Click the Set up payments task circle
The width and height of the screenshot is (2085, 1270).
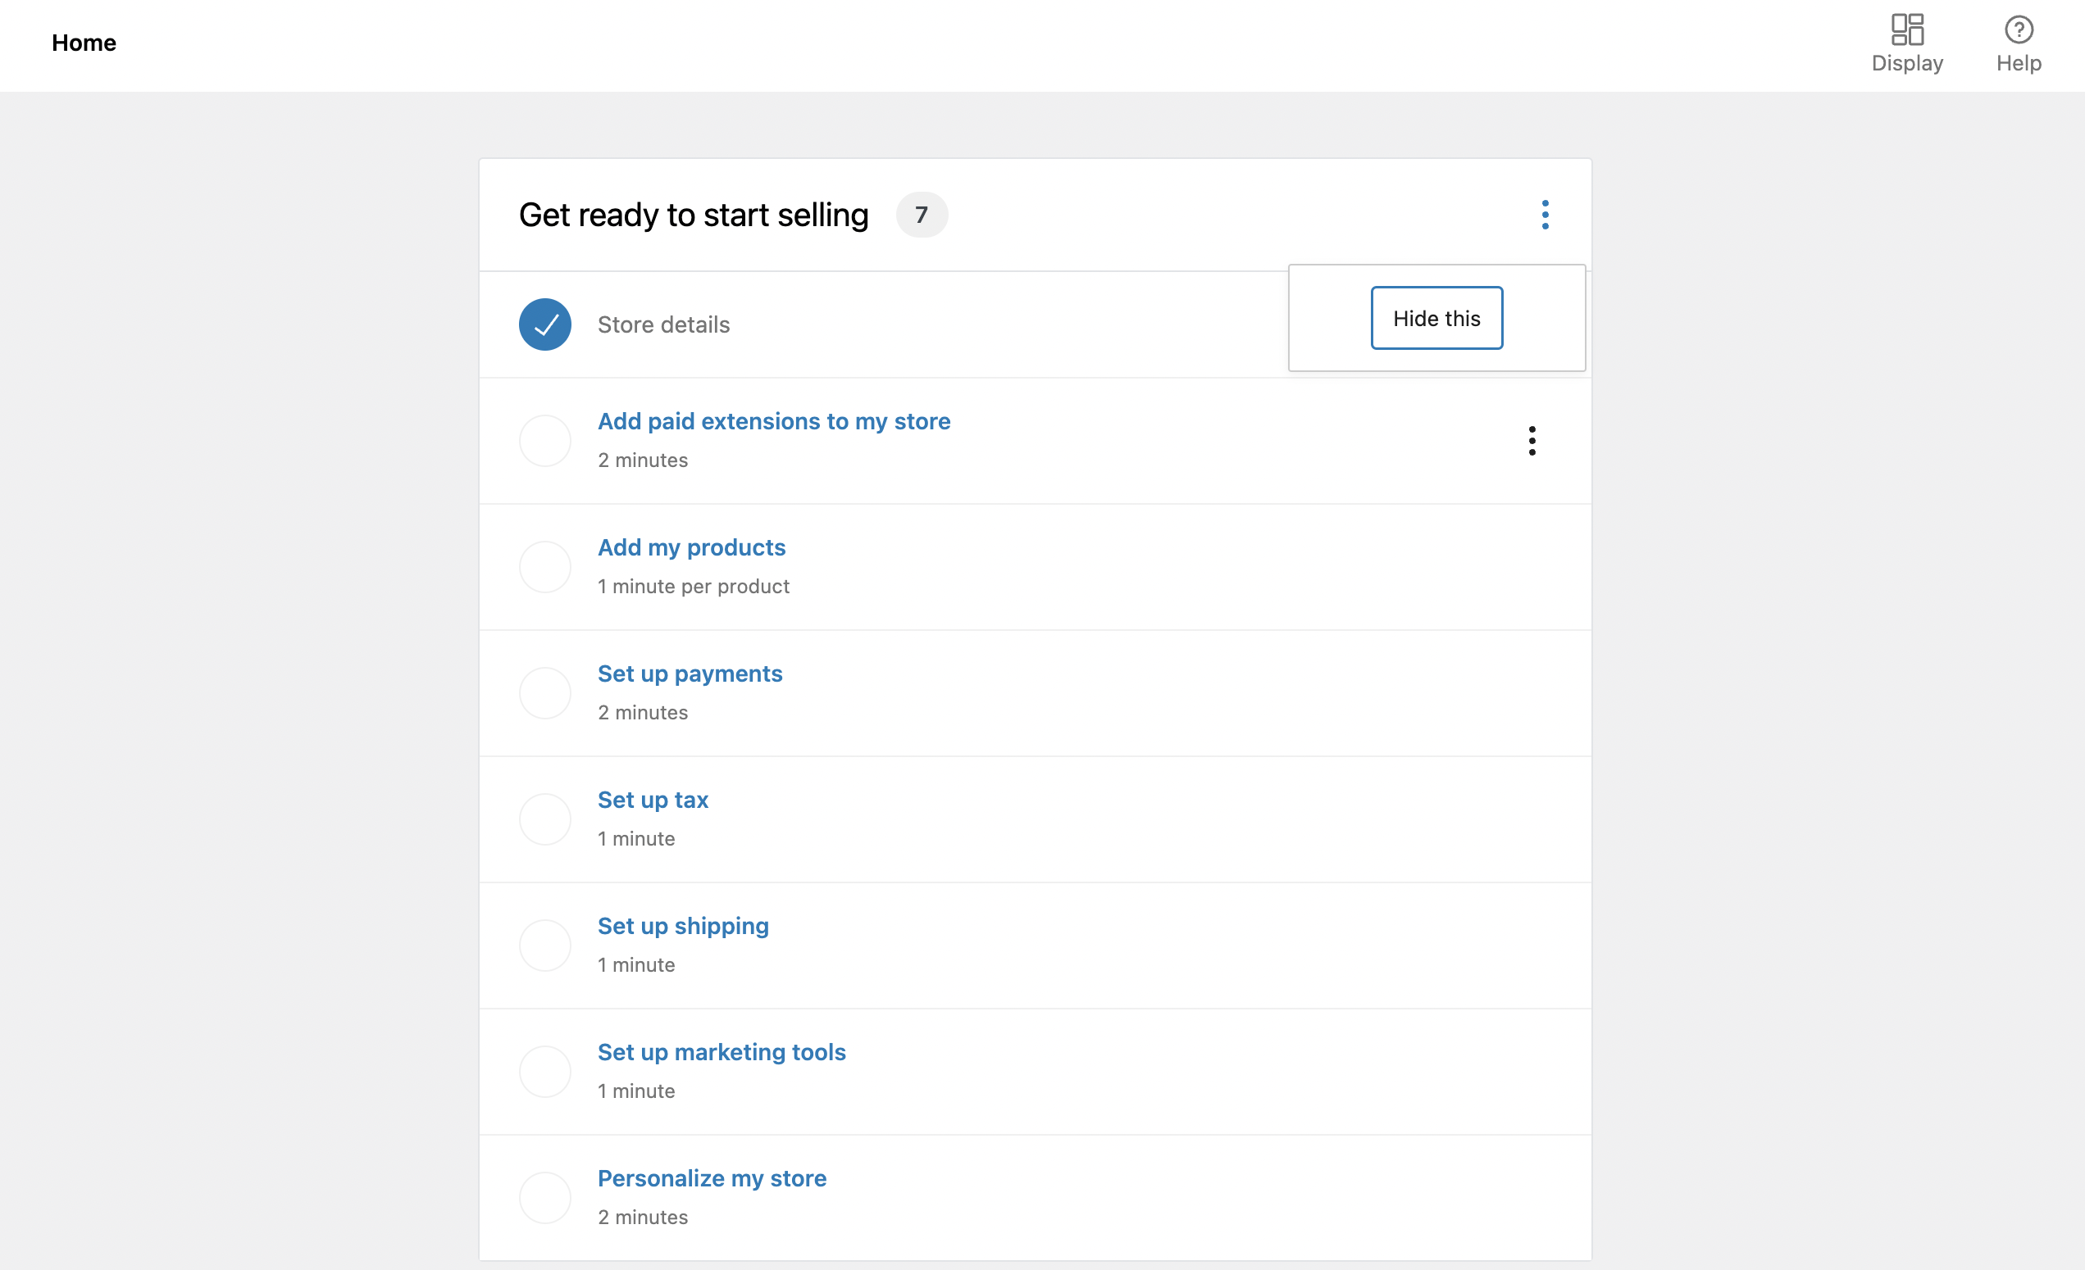coord(545,692)
